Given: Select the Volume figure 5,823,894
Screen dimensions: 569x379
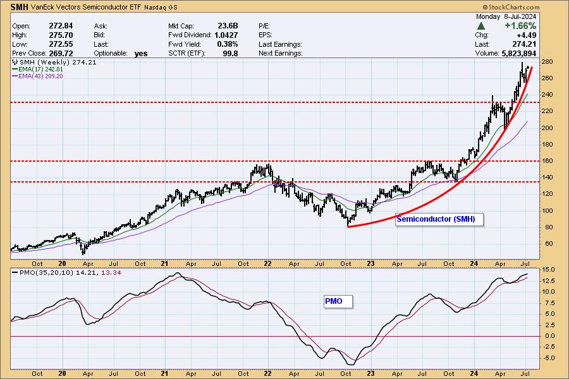Looking at the screenshot, I should 518,53.
